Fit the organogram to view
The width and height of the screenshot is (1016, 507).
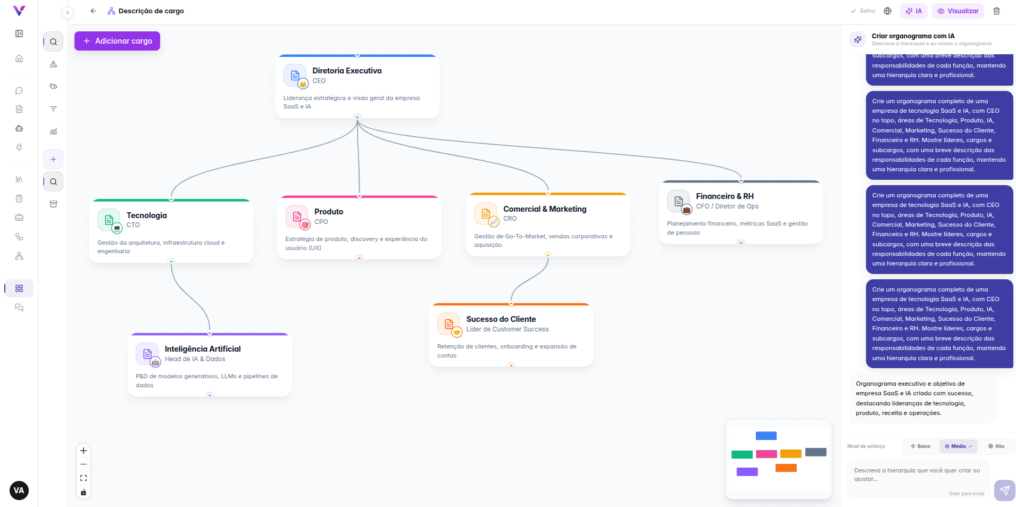84,478
